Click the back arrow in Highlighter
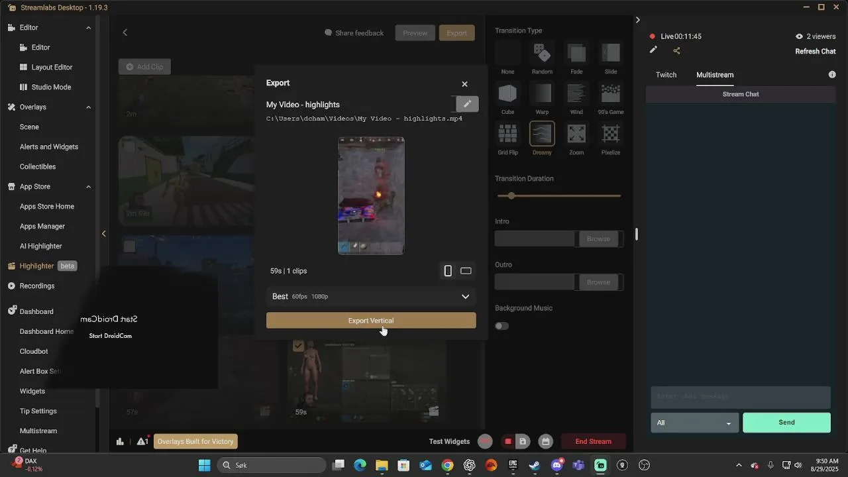 coord(125,32)
